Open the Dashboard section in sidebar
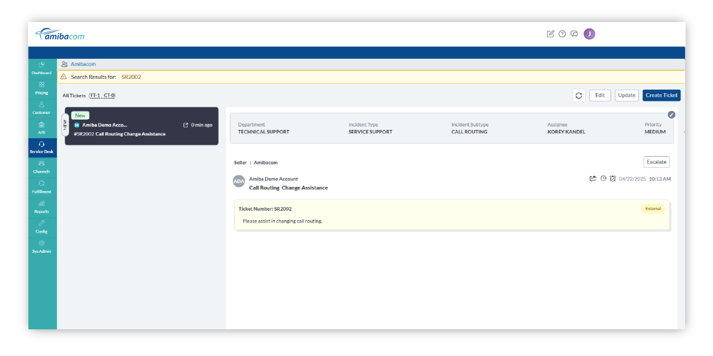 pyautogui.click(x=42, y=68)
